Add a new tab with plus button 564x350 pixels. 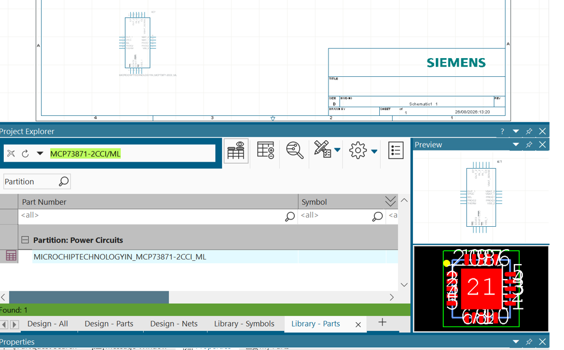[382, 322]
